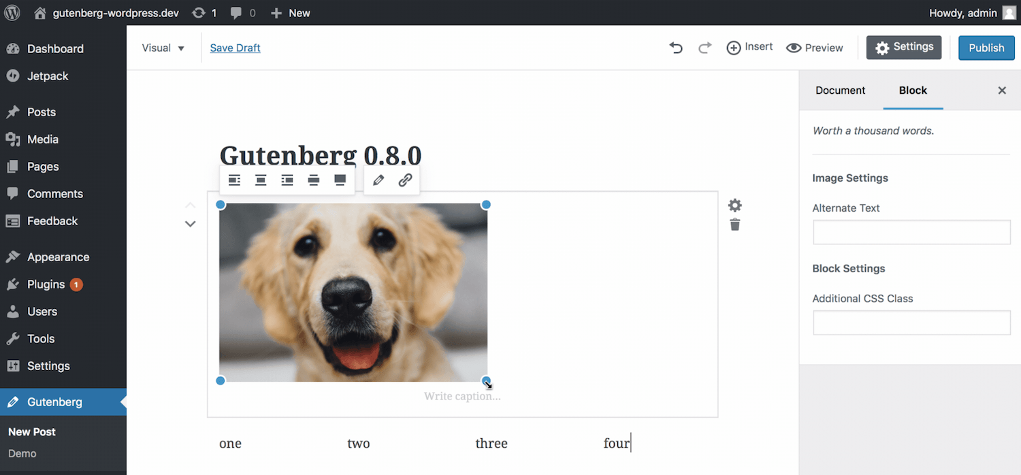Image resolution: width=1021 pixels, height=475 pixels.
Task: Delete block with trash icon
Action: [735, 225]
